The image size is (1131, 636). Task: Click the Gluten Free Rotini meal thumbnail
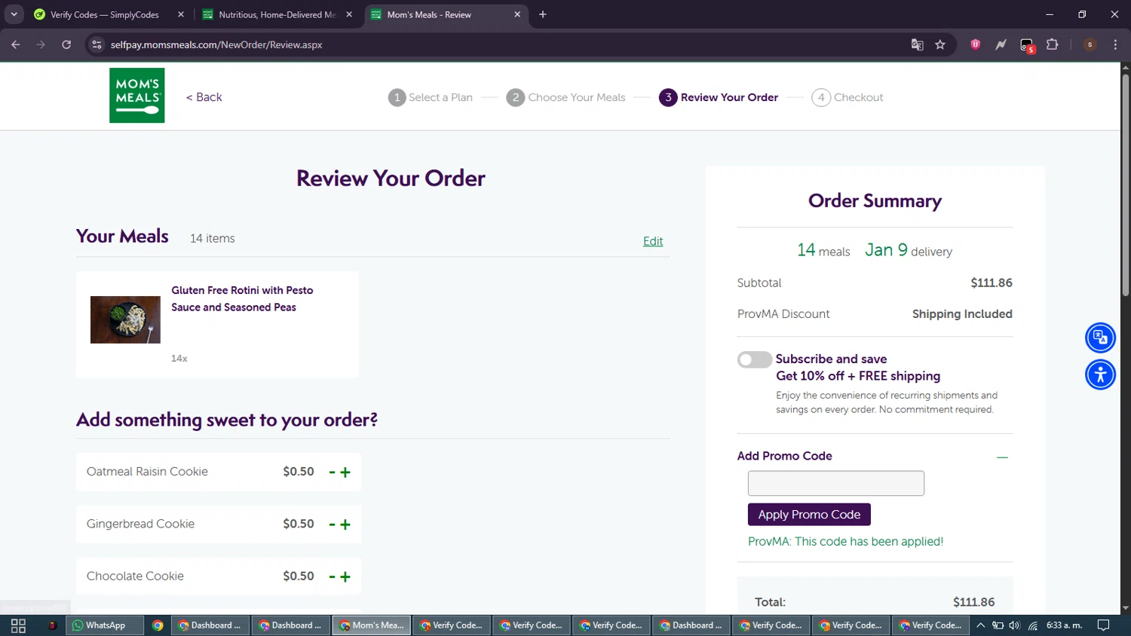point(125,320)
